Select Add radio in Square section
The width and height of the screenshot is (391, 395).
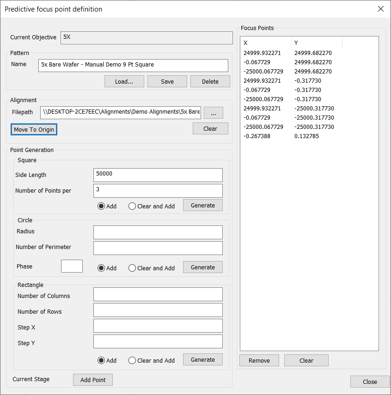[x=101, y=206]
